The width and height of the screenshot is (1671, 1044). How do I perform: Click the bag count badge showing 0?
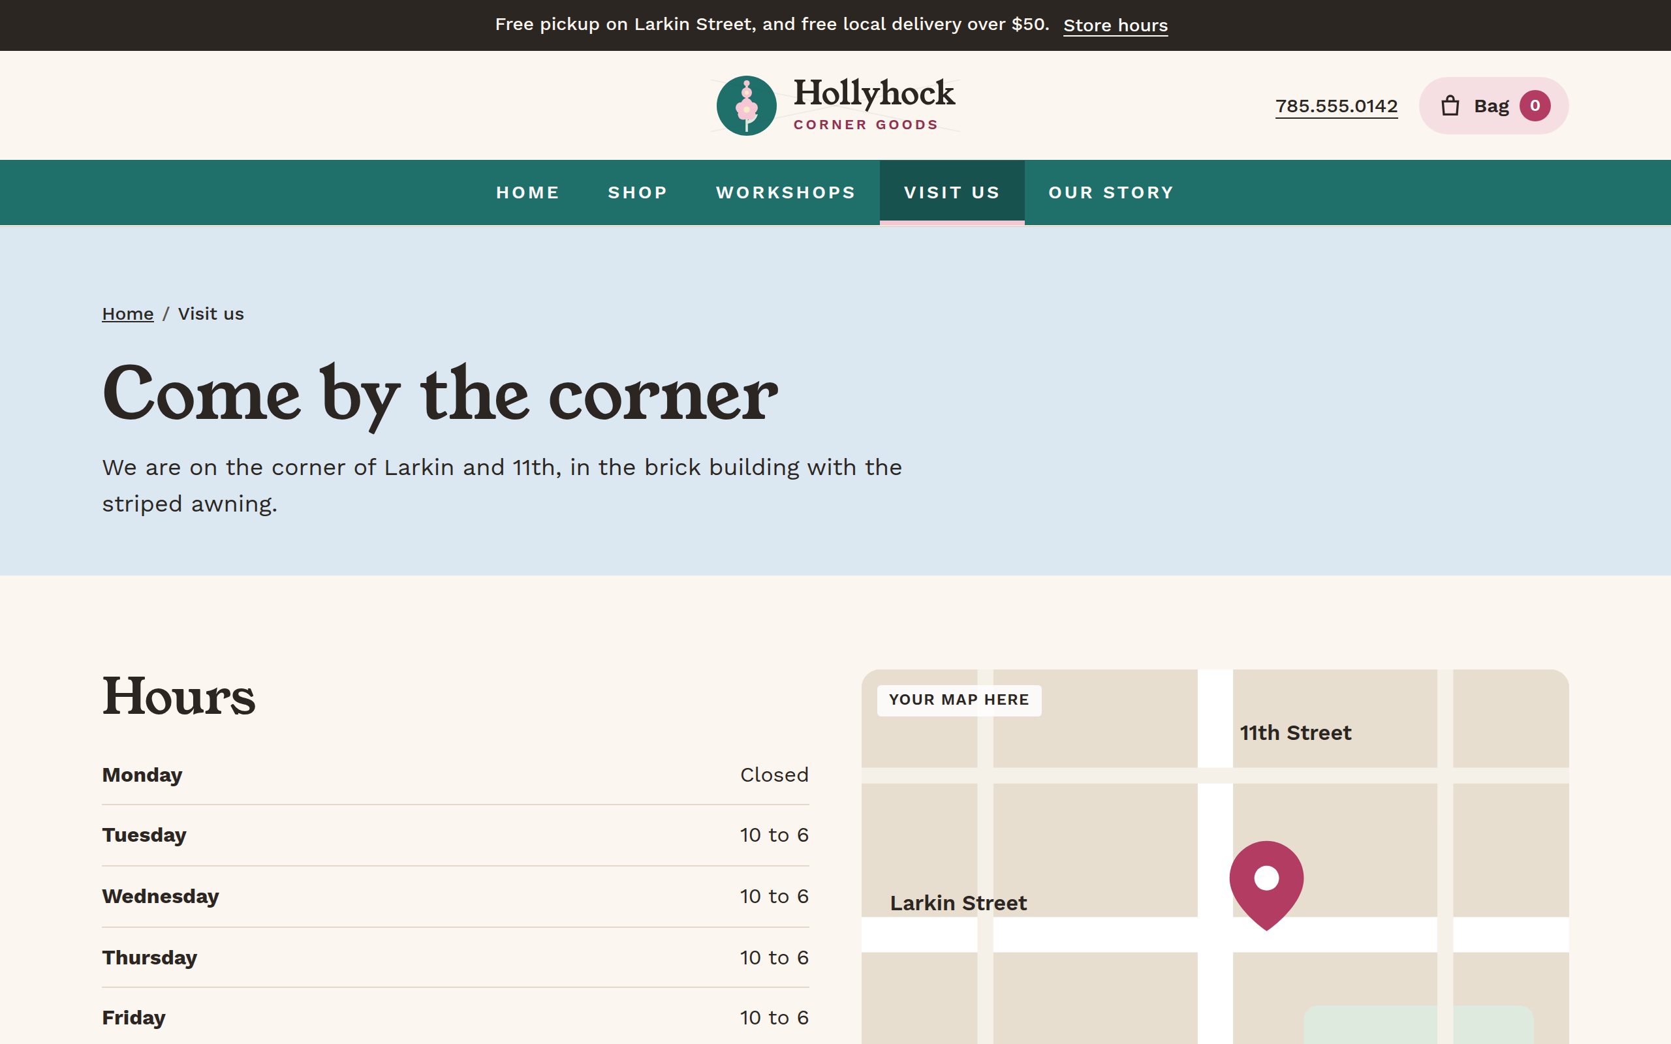[x=1535, y=106]
